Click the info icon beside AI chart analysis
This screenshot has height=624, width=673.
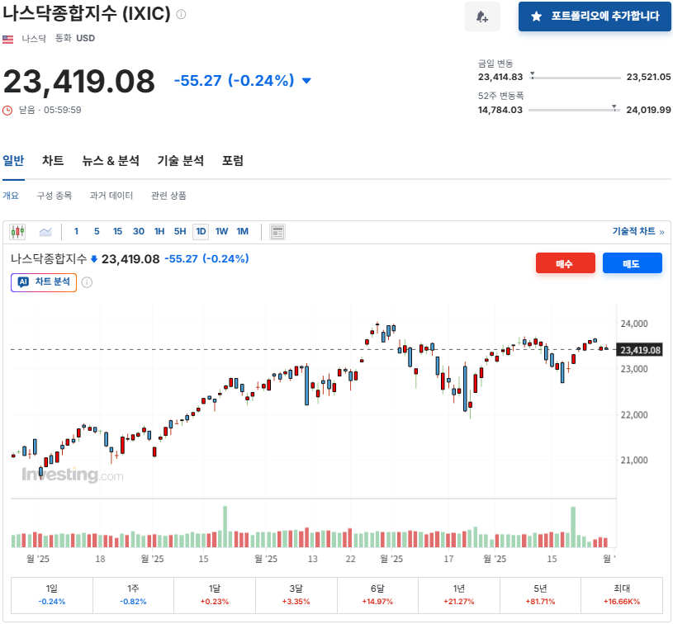click(x=87, y=282)
